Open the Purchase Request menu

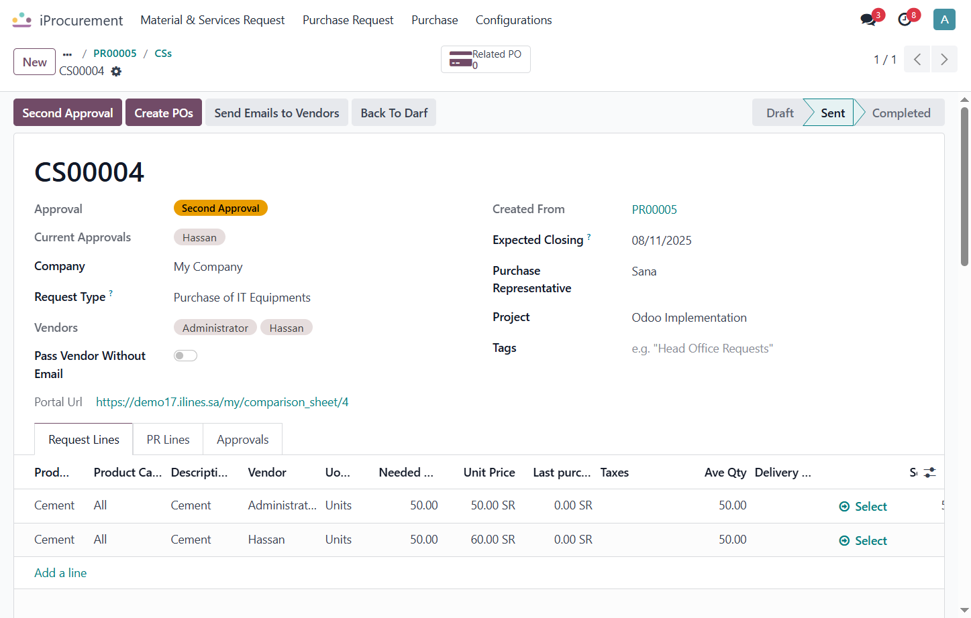pyautogui.click(x=348, y=20)
